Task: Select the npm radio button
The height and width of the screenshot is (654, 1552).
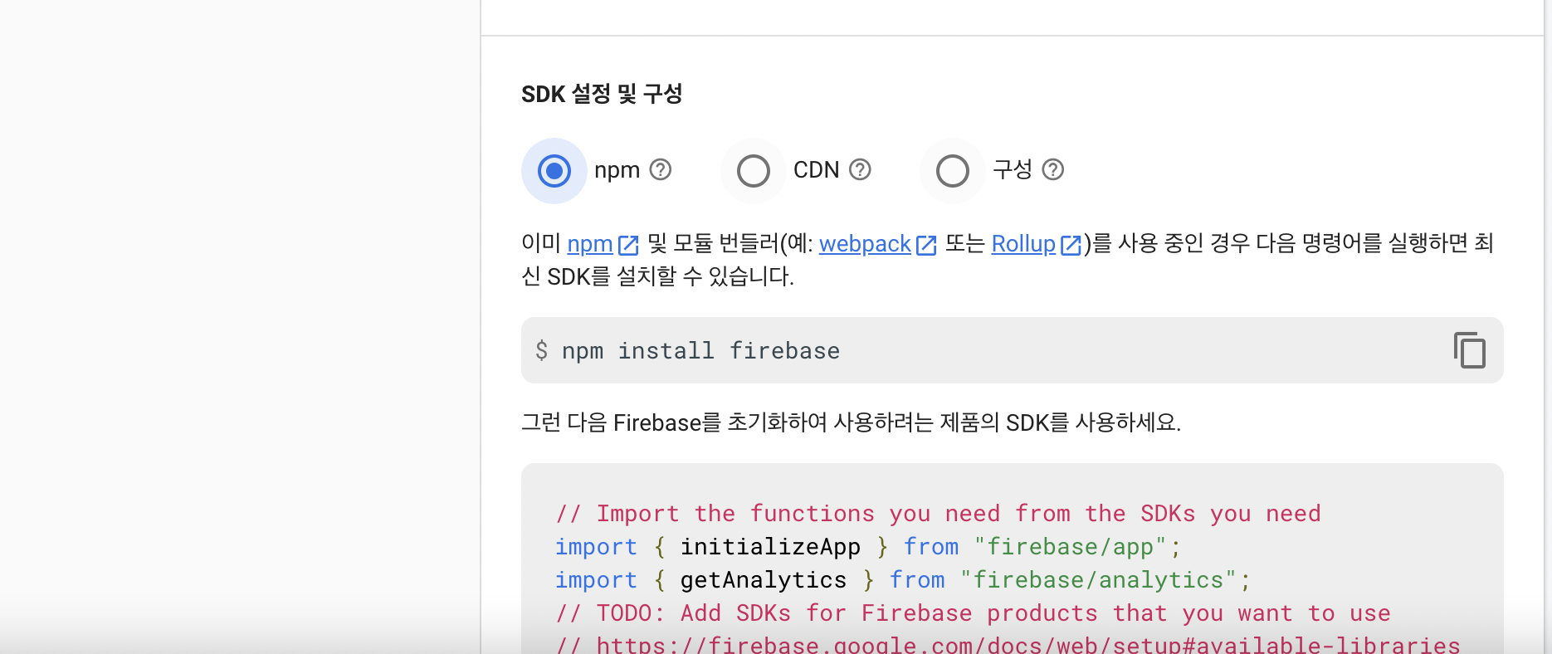Action: tap(554, 171)
